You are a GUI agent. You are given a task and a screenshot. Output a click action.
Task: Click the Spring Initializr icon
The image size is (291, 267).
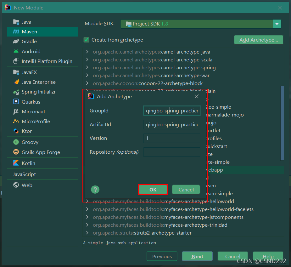point(16,92)
